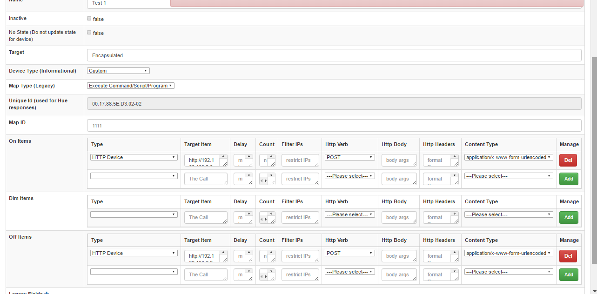Expand Legacy Fields with the plus icon
Viewport: 597px width, 294px height.
pos(47,293)
